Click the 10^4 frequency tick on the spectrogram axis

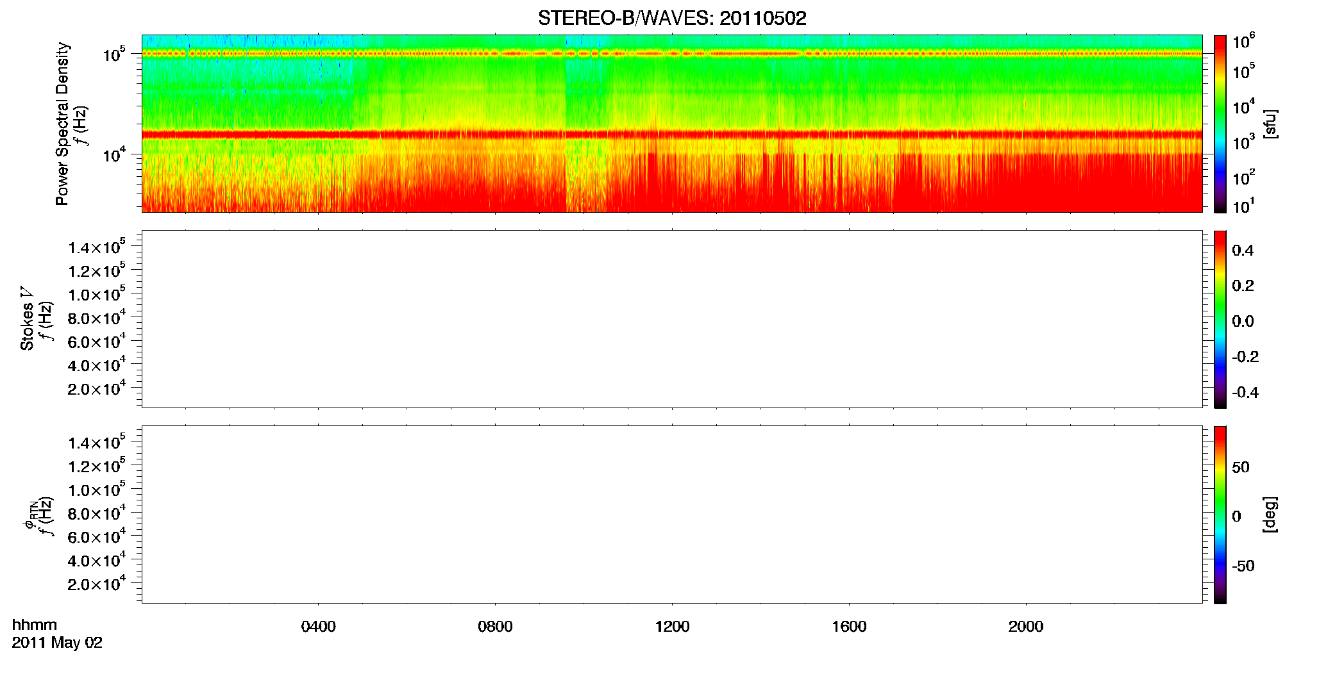point(115,154)
